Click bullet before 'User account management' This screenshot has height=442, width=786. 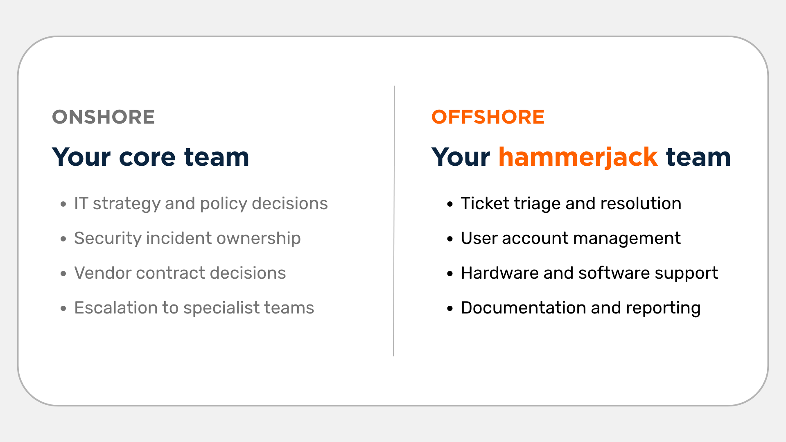[450, 239]
